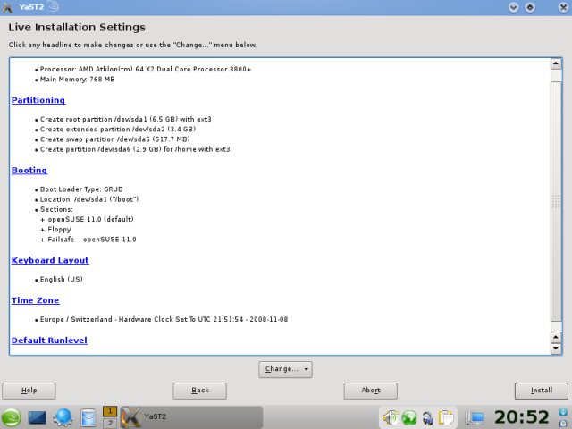This screenshot has height=429, width=572.
Task: Open the openSUSE start menu
Action: (12, 417)
